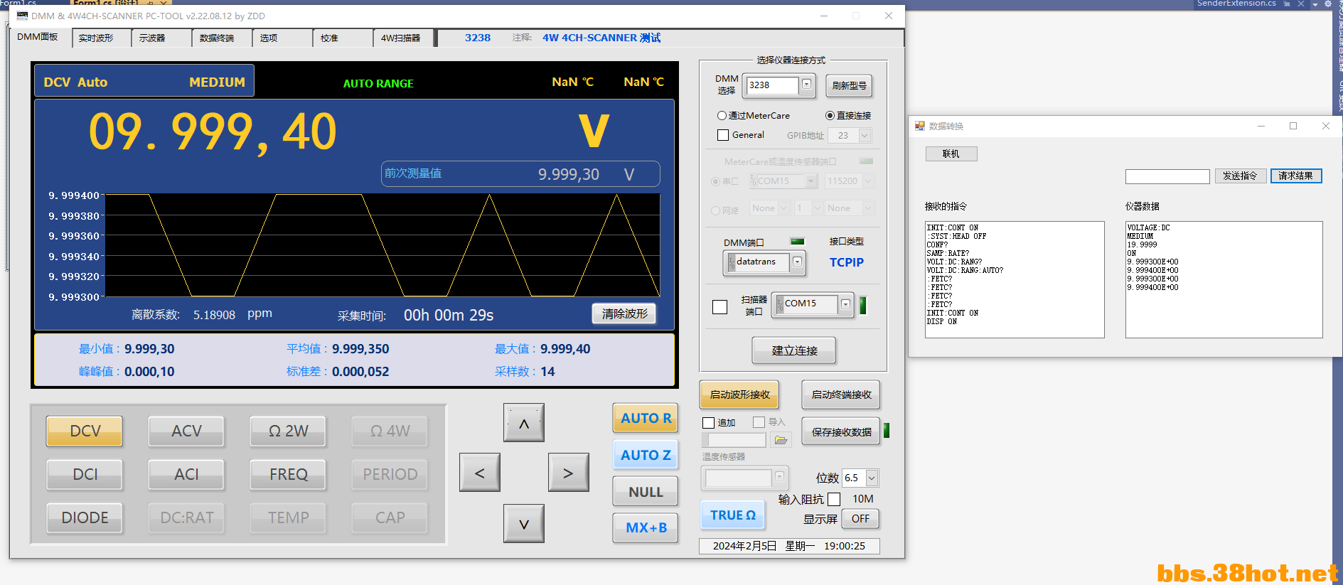This screenshot has width=1343, height=585.
Task: Open the 115200 baud rate dropdown
Action: click(x=868, y=181)
